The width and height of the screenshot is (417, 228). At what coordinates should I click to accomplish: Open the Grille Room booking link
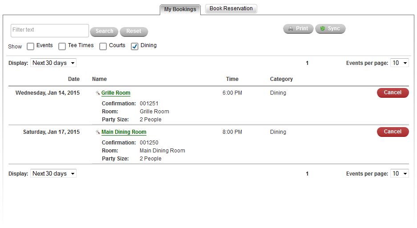click(116, 93)
